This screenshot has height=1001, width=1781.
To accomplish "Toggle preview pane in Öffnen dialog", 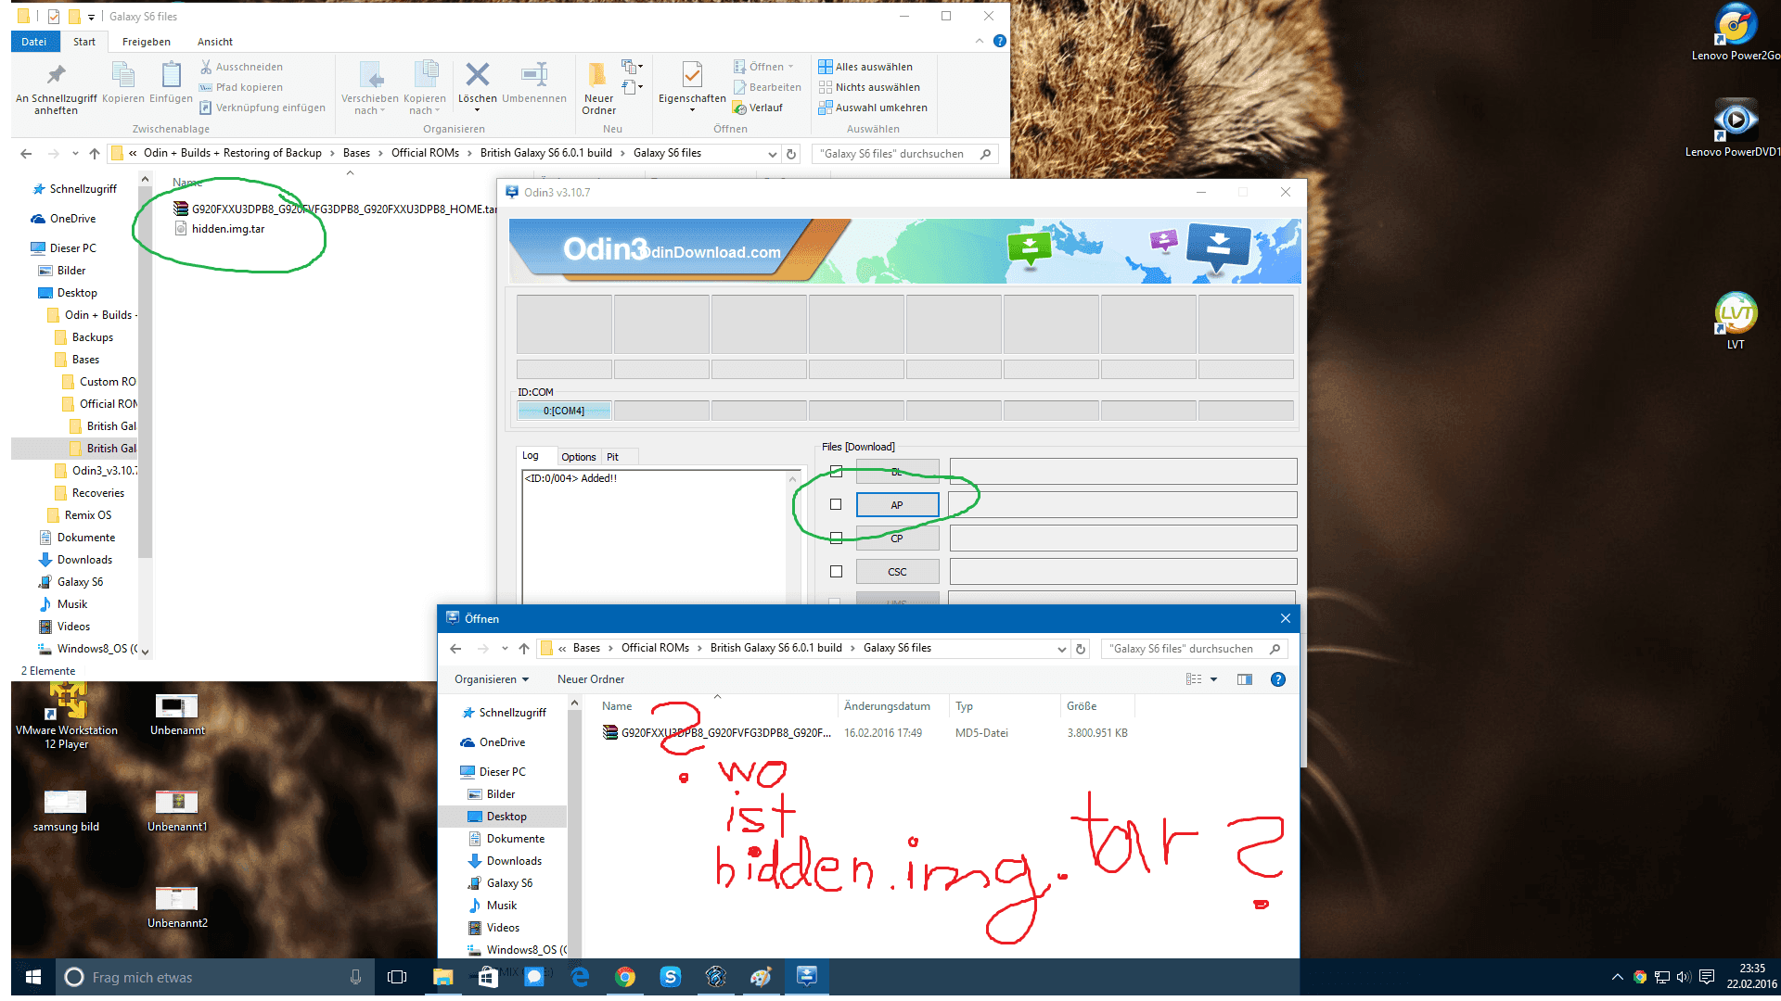I will point(1245,679).
